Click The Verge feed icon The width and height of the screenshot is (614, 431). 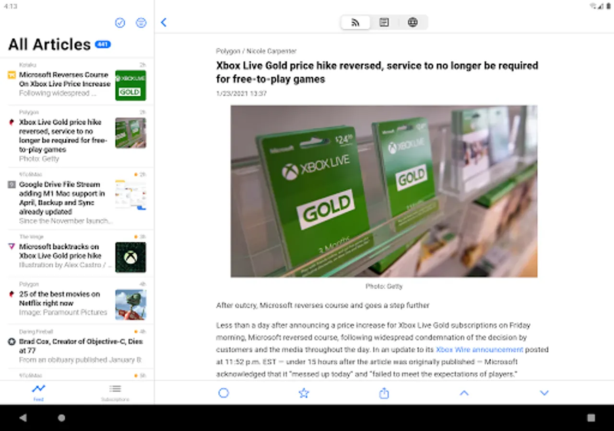[x=12, y=246]
